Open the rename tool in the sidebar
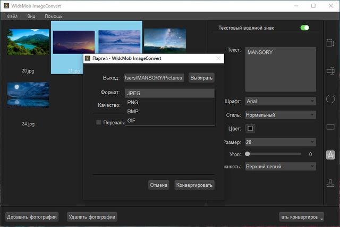Screen dimensions: 340x227 tap(330, 70)
